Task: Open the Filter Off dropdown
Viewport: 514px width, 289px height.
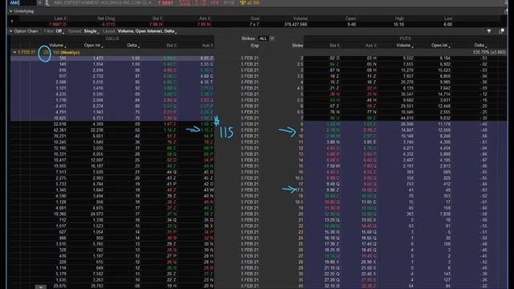Action: (59, 31)
